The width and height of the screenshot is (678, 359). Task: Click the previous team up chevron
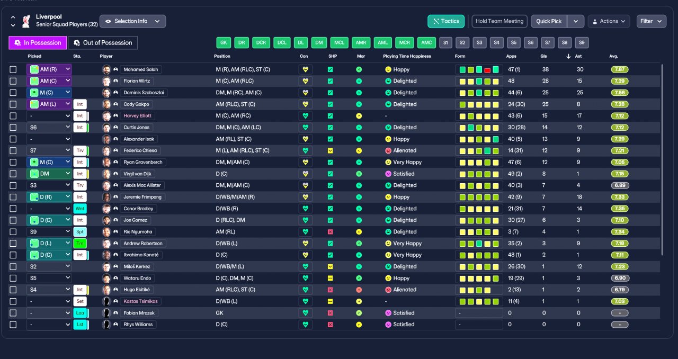pos(13,17)
